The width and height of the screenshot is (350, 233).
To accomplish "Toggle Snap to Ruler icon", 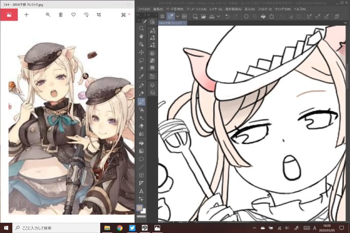I will (x=309, y=16).
